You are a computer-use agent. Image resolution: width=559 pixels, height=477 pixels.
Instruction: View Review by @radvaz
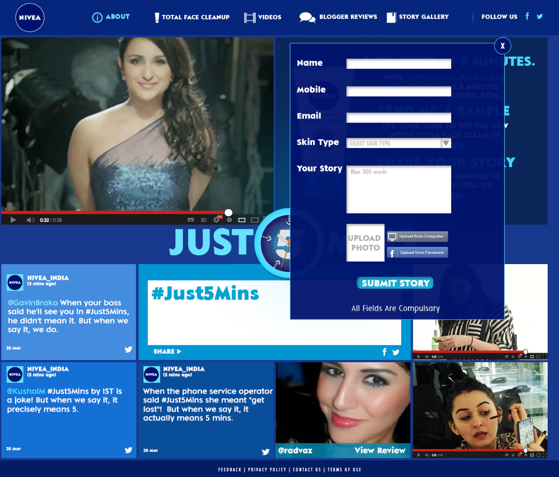pos(380,450)
